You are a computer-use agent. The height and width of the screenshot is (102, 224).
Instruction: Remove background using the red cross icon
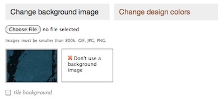[70, 58]
